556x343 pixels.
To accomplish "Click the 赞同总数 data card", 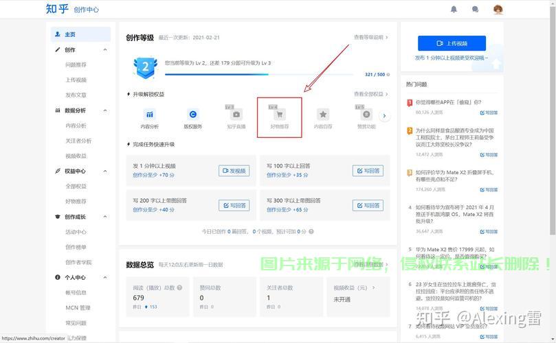I will coord(225,297).
